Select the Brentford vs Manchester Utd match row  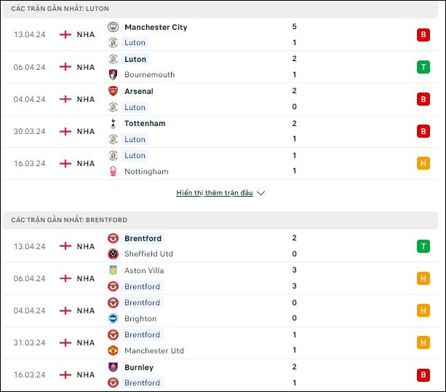(220, 342)
